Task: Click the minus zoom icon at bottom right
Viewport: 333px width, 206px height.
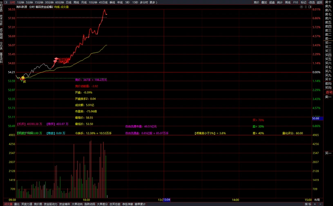Action: pos(320,204)
